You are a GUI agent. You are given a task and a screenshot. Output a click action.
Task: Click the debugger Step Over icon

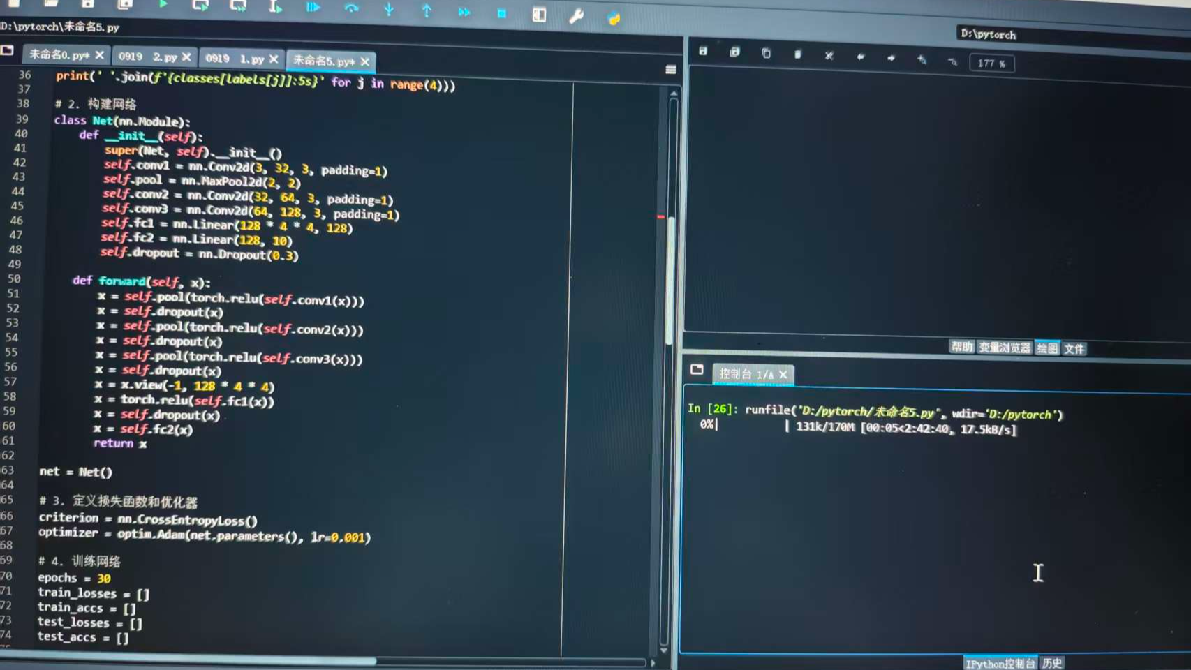351,8
